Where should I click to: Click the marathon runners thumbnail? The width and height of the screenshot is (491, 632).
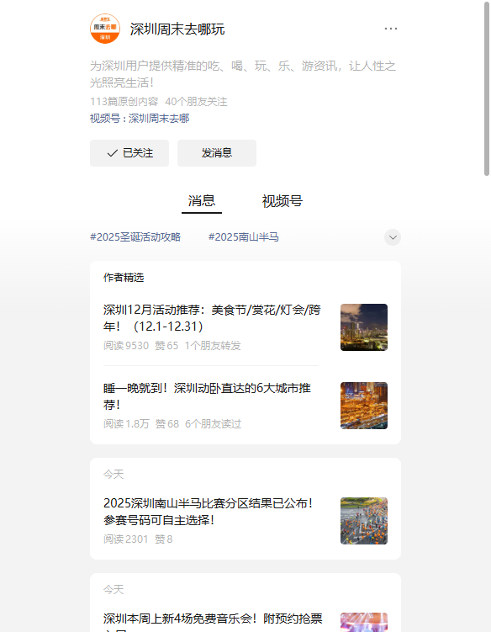(x=364, y=521)
